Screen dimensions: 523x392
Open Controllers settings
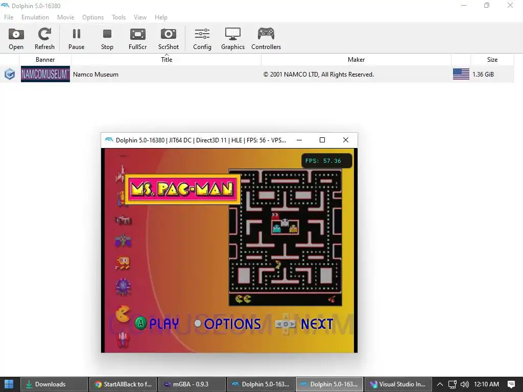[x=266, y=39]
